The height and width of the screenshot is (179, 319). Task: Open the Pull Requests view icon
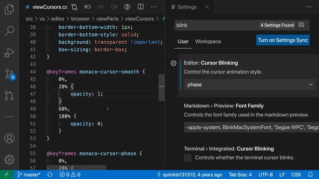point(9,95)
